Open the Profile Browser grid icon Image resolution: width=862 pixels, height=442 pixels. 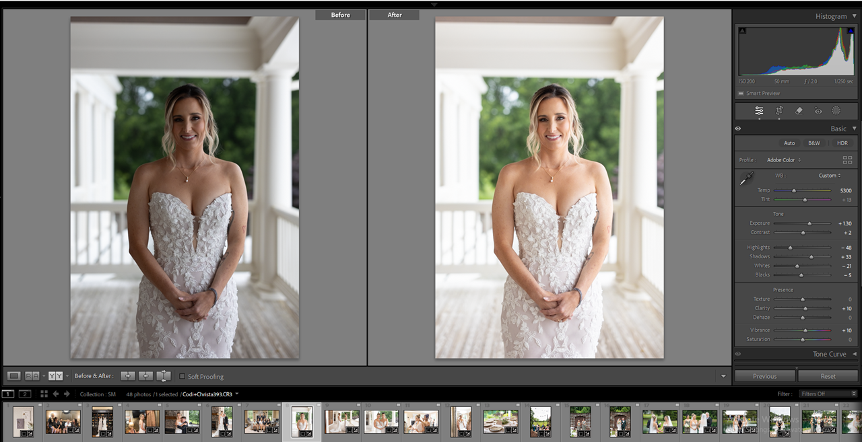click(x=847, y=160)
